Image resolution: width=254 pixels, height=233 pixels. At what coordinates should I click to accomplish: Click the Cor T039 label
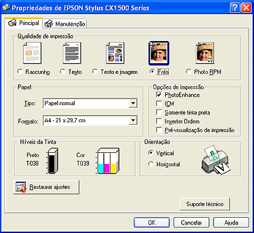pos(83,159)
